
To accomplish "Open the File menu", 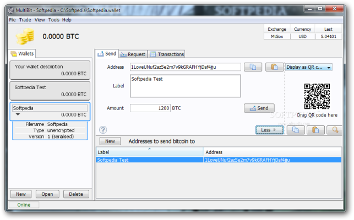I will [x=12, y=20].
